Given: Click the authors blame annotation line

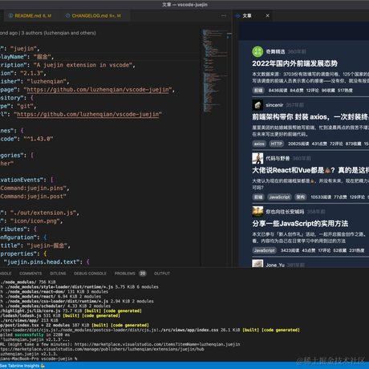Looking at the screenshot, I should pyautogui.click(x=48, y=33).
